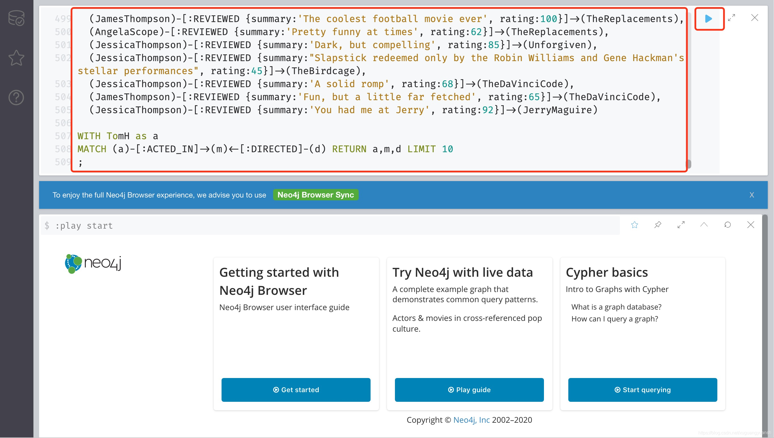Open the Neo4j, Inc copyright link
The image size is (774, 438).
(x=472, y=420)
